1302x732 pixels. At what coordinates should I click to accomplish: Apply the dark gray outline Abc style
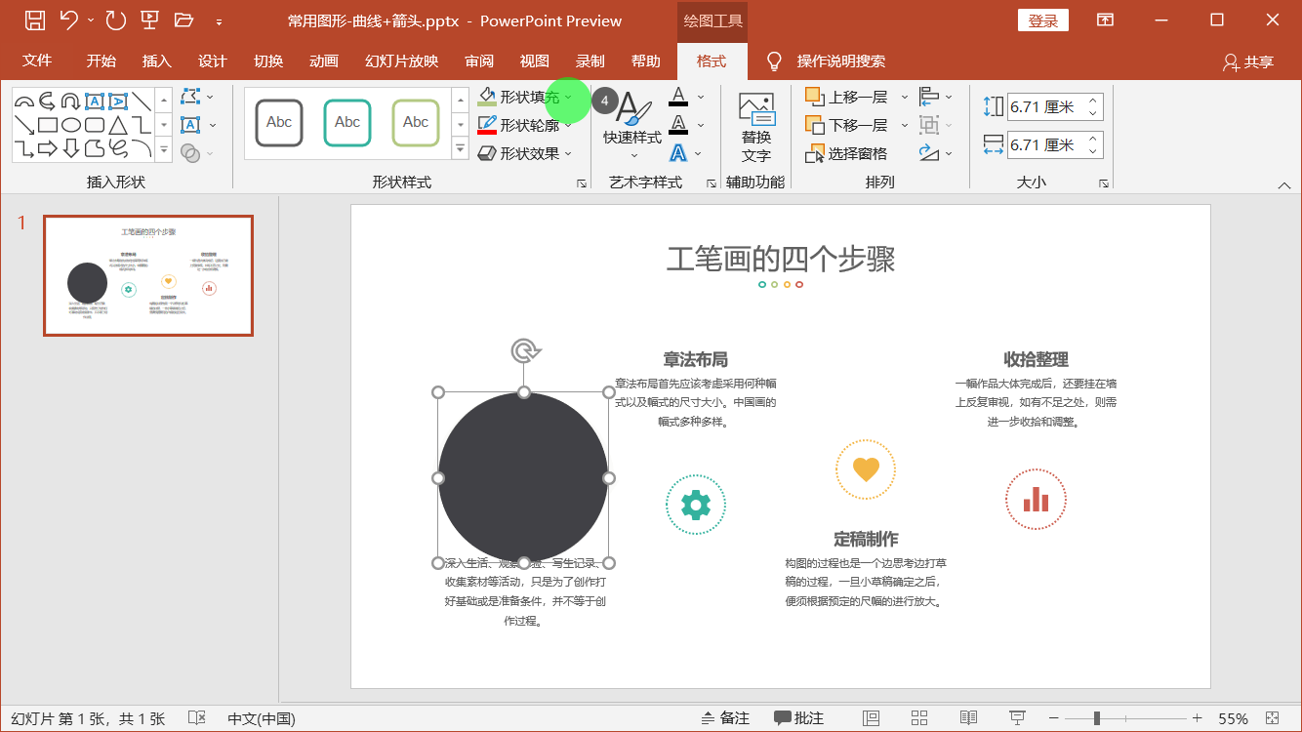point(279,123)
